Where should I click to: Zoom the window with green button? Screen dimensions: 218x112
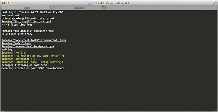coord(12,3)
